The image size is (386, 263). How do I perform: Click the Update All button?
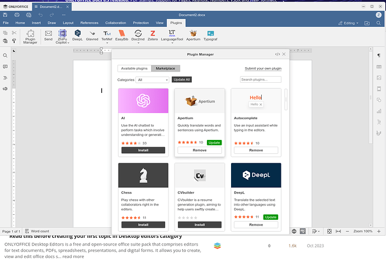tap(182, 79)
